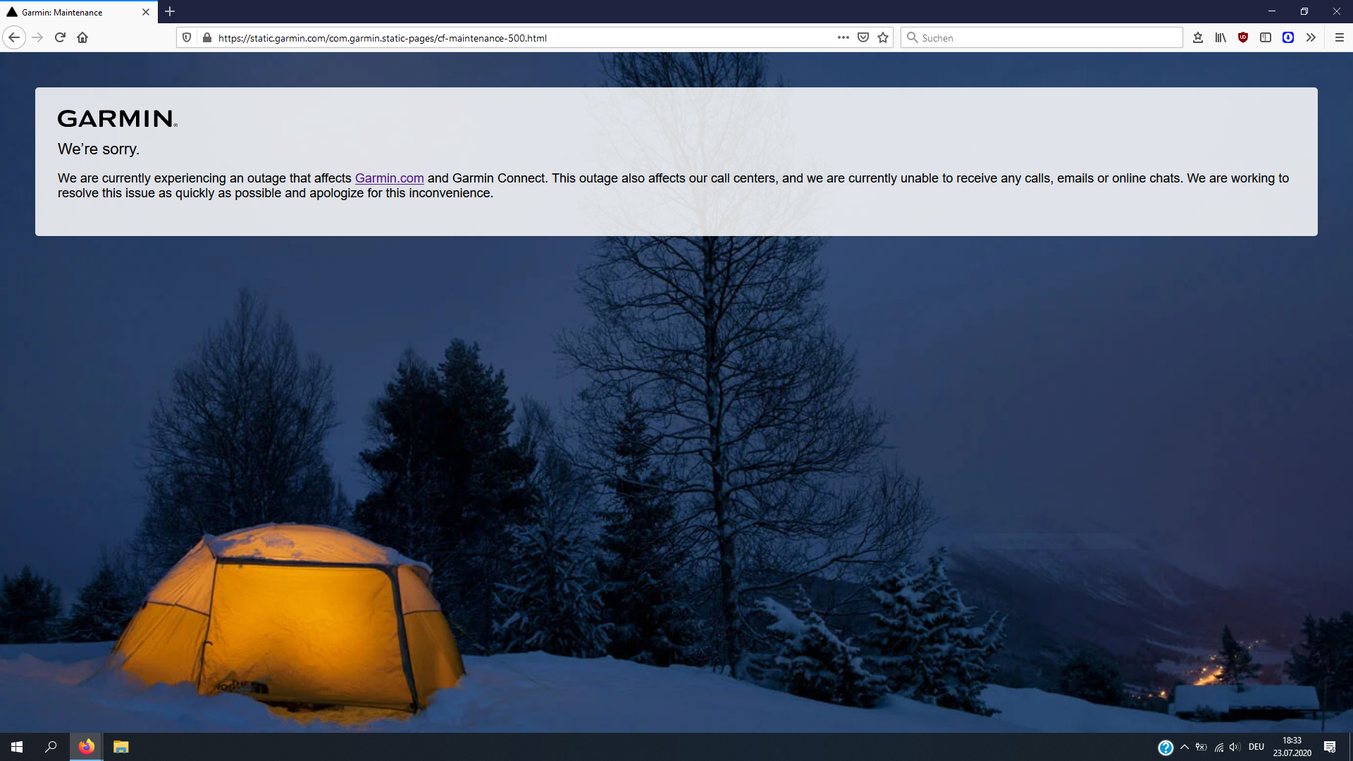The image size is (1353, 761).
Task: Show tracking protection shield info
Action: click(x=187, y=37)
